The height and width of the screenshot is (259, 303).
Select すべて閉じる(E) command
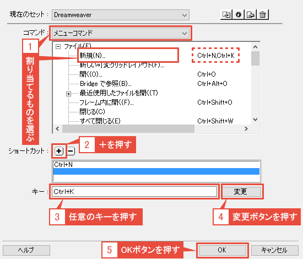pos(100,121)
